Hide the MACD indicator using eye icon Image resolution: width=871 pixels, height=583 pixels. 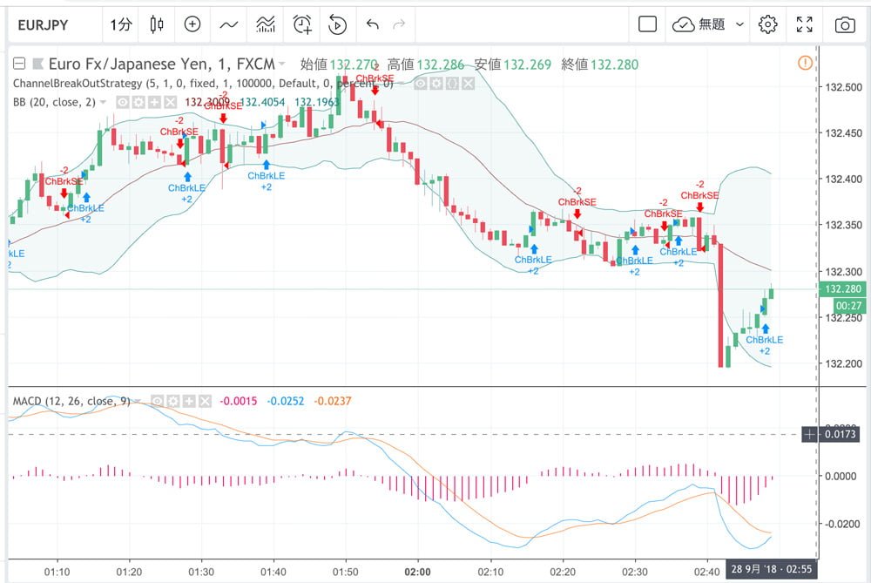pos(159,401)
